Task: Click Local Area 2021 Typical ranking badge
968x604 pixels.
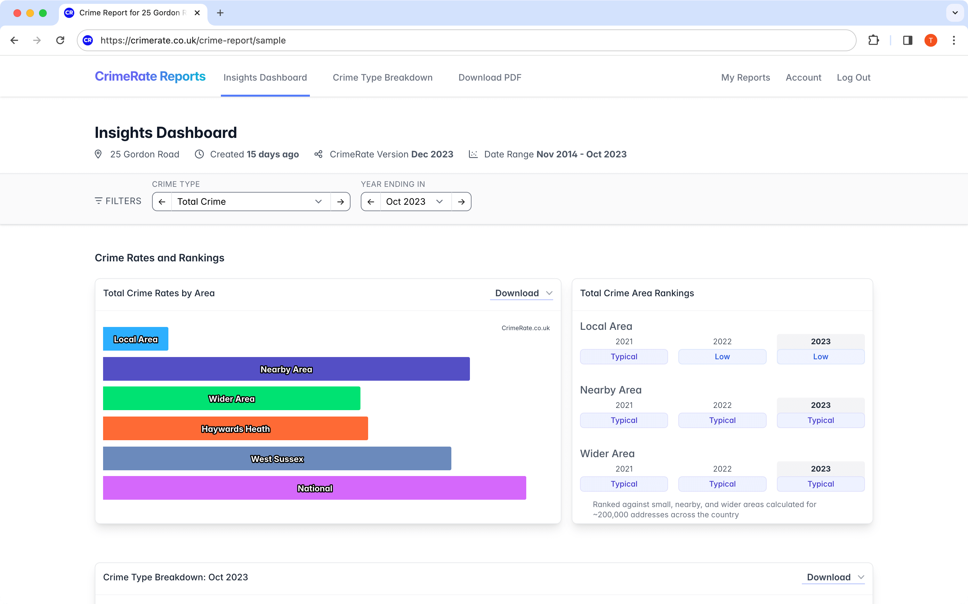Action: [624, 357]
